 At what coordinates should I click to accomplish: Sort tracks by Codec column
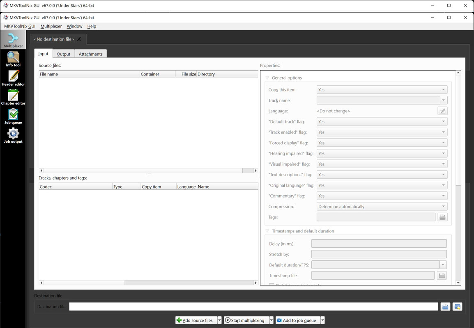pyautogui.click(x=76, y=187)
